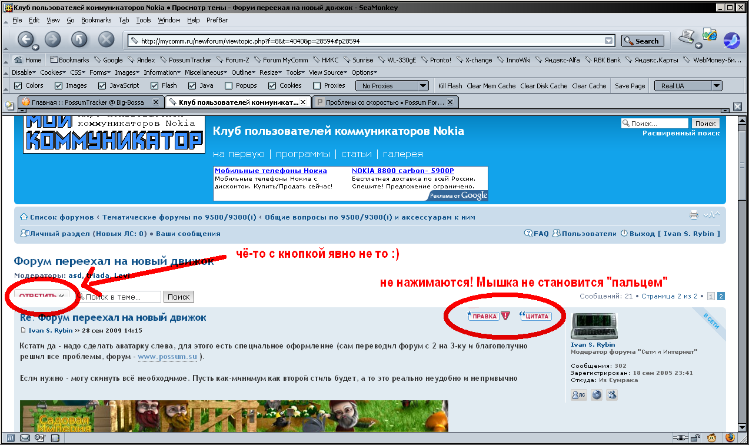Open user's website globe icon
The width and height of the screenshot is (749, 445).
pyautogui.click(x=597, y=395)
